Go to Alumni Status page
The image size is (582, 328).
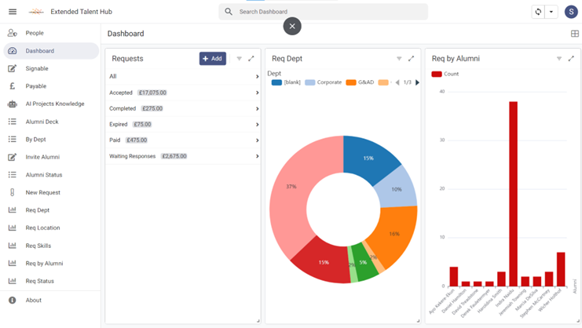(43, 175)
